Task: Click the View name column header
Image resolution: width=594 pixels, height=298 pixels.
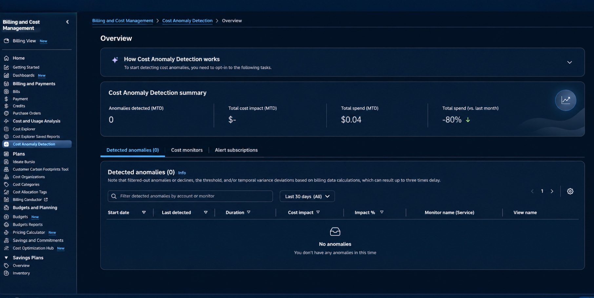Action: (x=525, y=213)
